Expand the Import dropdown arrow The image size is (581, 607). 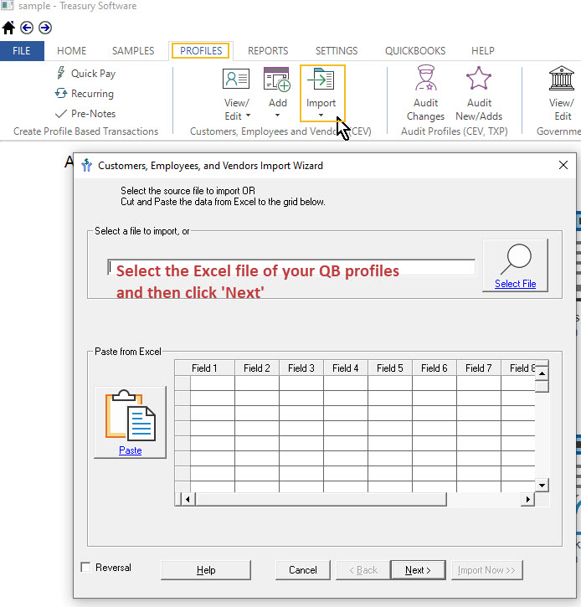pos(321,116)
